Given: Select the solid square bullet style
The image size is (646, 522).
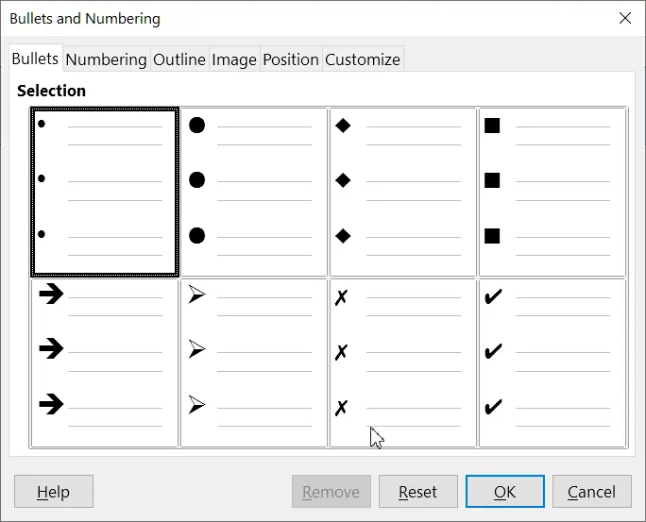Looking at the screenshot, I should pyautogui.click(x=552, y=192).
